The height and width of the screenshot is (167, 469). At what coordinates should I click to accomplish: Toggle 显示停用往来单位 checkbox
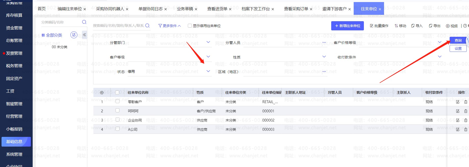point(190,26)
